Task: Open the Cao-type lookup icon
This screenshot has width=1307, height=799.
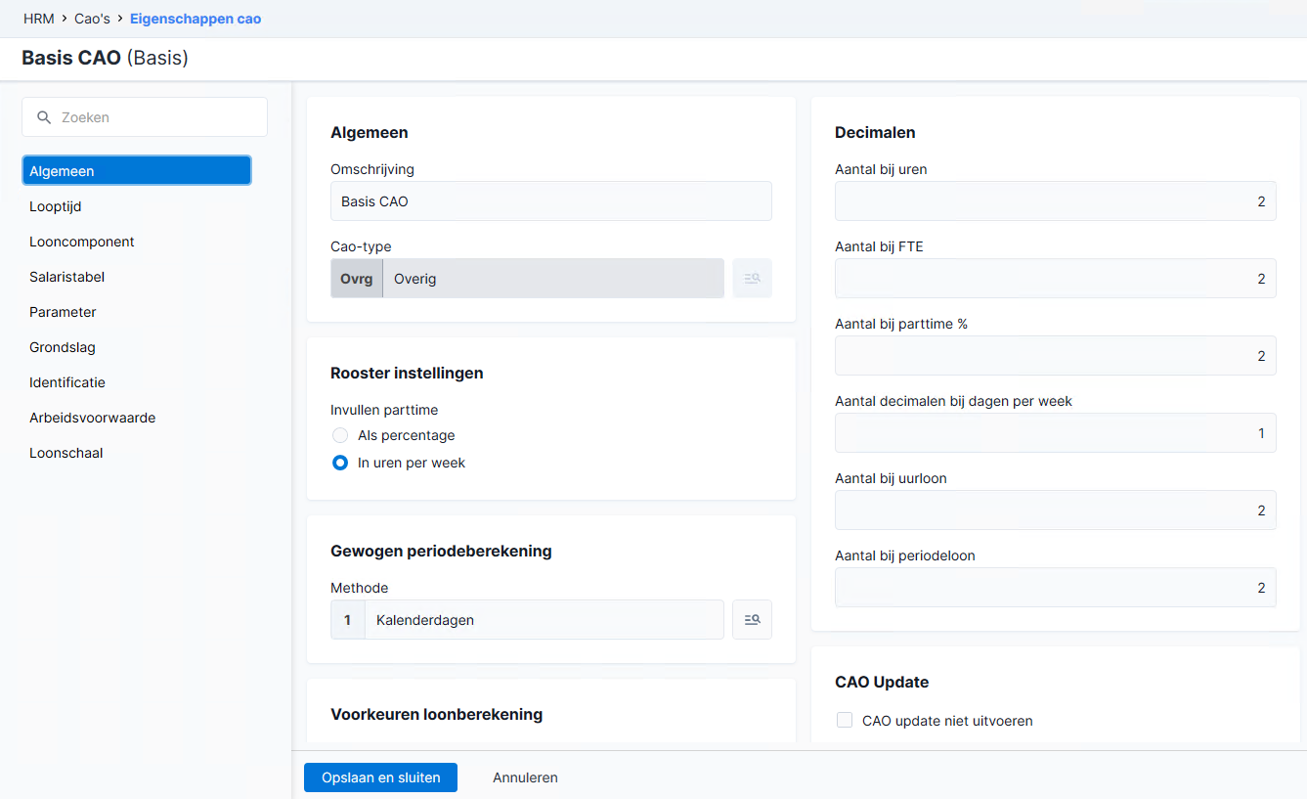Action: [x=752, y=279]
